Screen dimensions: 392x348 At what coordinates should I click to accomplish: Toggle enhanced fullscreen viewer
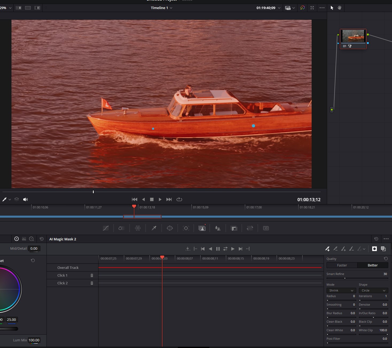click(312, 8)
